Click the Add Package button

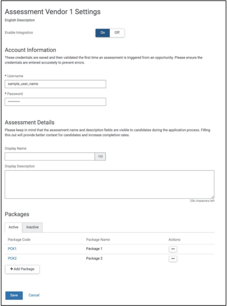coord(22,269)
